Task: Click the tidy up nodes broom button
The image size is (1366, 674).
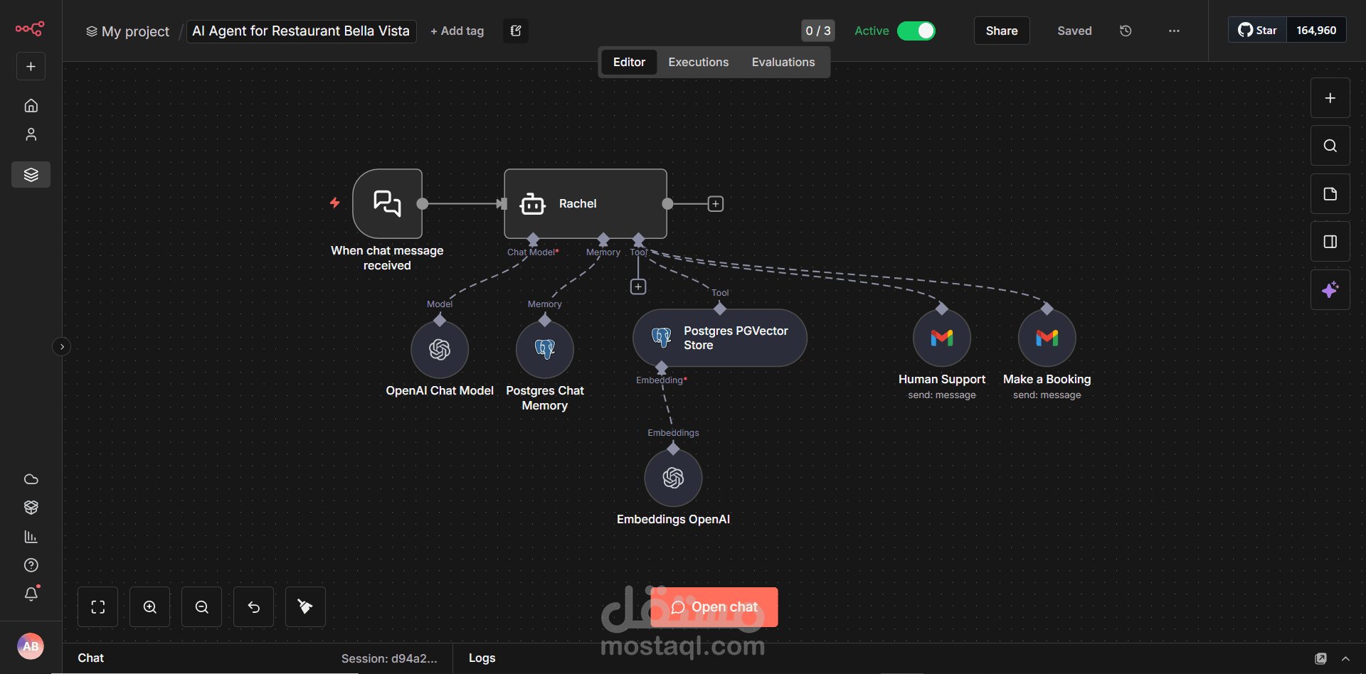Action: pyautogui.click(x=305, y=607)
